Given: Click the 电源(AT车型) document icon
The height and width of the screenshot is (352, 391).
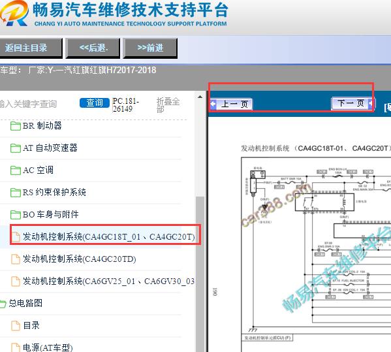Looking at the screenshot, I should tap(16, 347).
